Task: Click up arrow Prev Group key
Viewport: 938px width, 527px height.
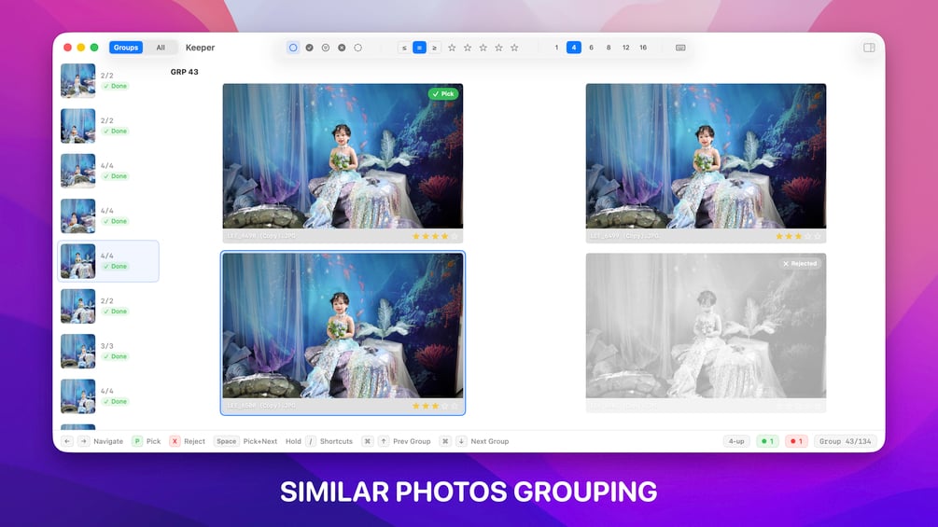Action: (384, 441)
